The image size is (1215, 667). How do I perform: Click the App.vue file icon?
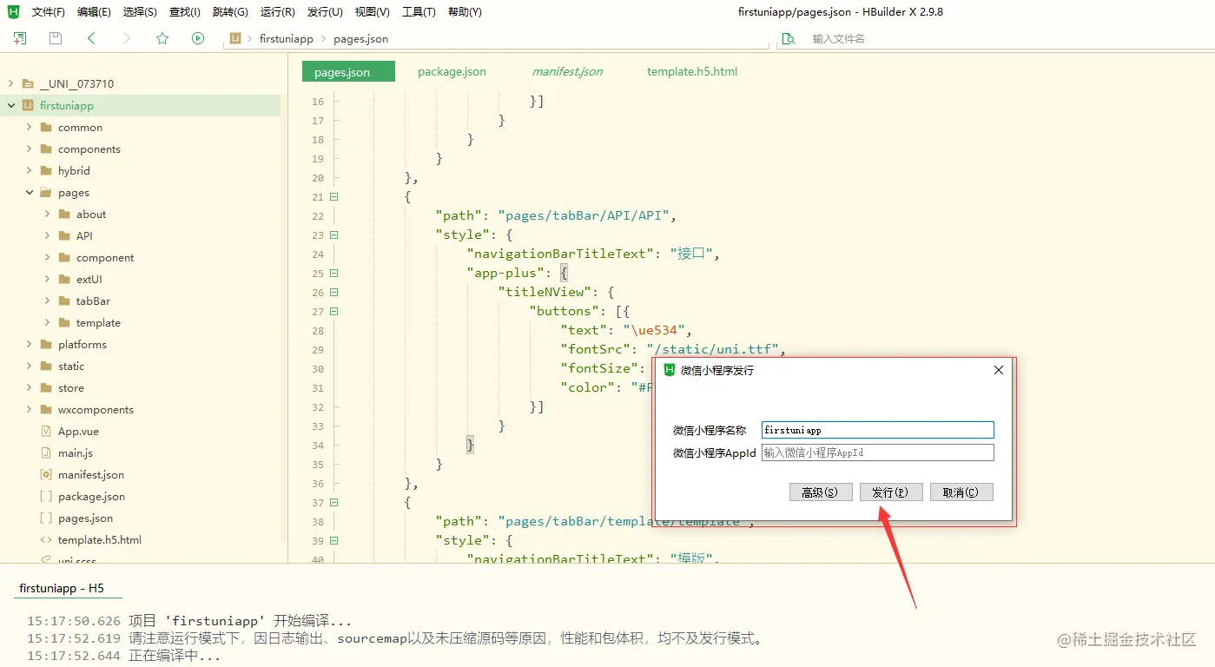(46, 432)
